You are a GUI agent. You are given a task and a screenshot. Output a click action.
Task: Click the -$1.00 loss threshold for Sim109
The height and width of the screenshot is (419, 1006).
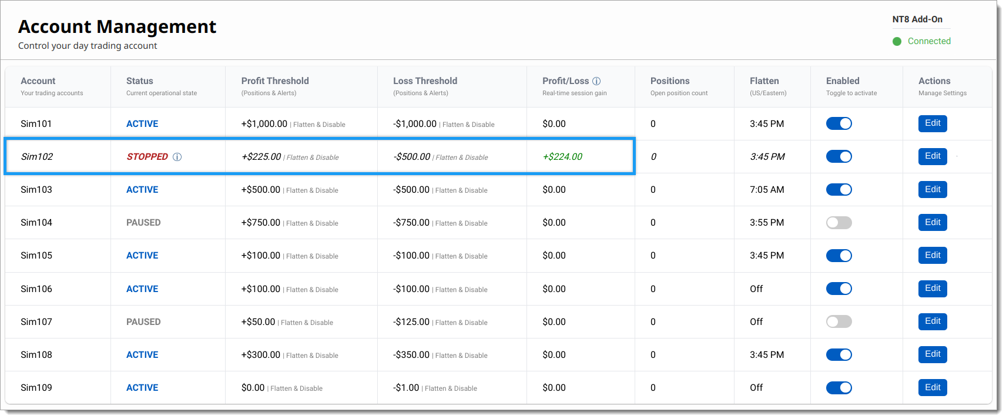406,388
